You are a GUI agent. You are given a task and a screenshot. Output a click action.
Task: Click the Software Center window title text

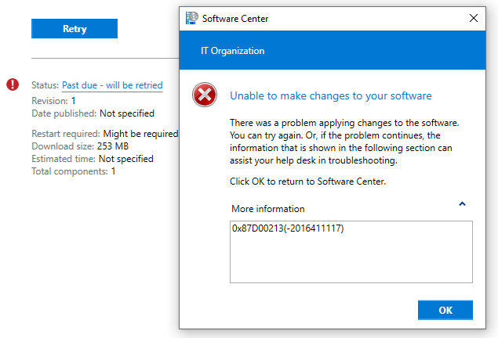[235, 19]
